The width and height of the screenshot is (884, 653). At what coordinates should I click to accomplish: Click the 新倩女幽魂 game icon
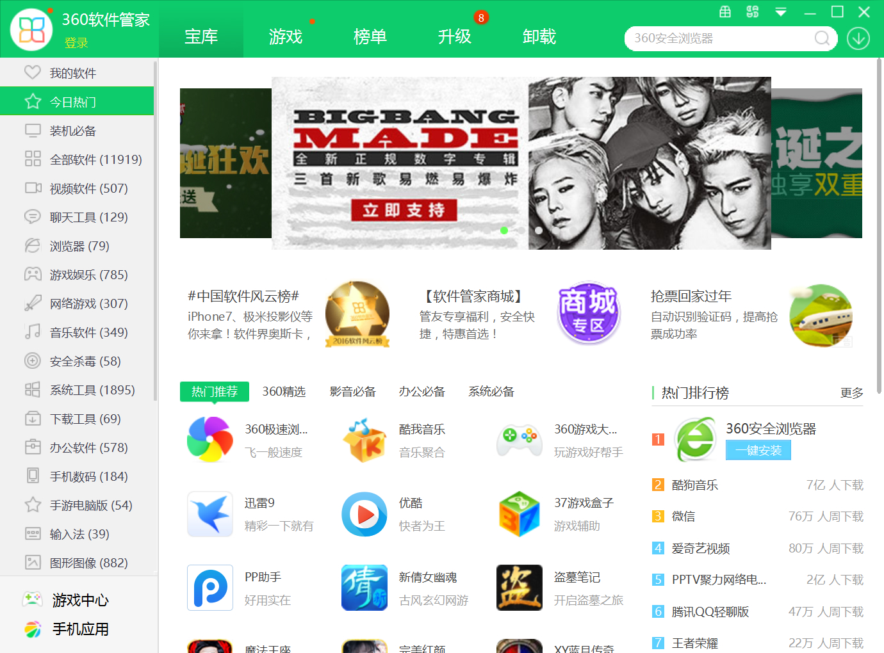tap(364, 588)
